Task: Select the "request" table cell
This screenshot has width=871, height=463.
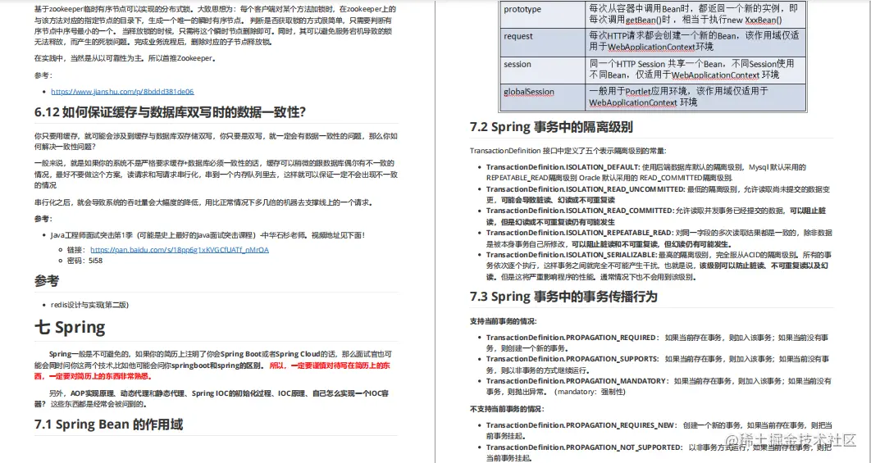Action: [542, 42]
